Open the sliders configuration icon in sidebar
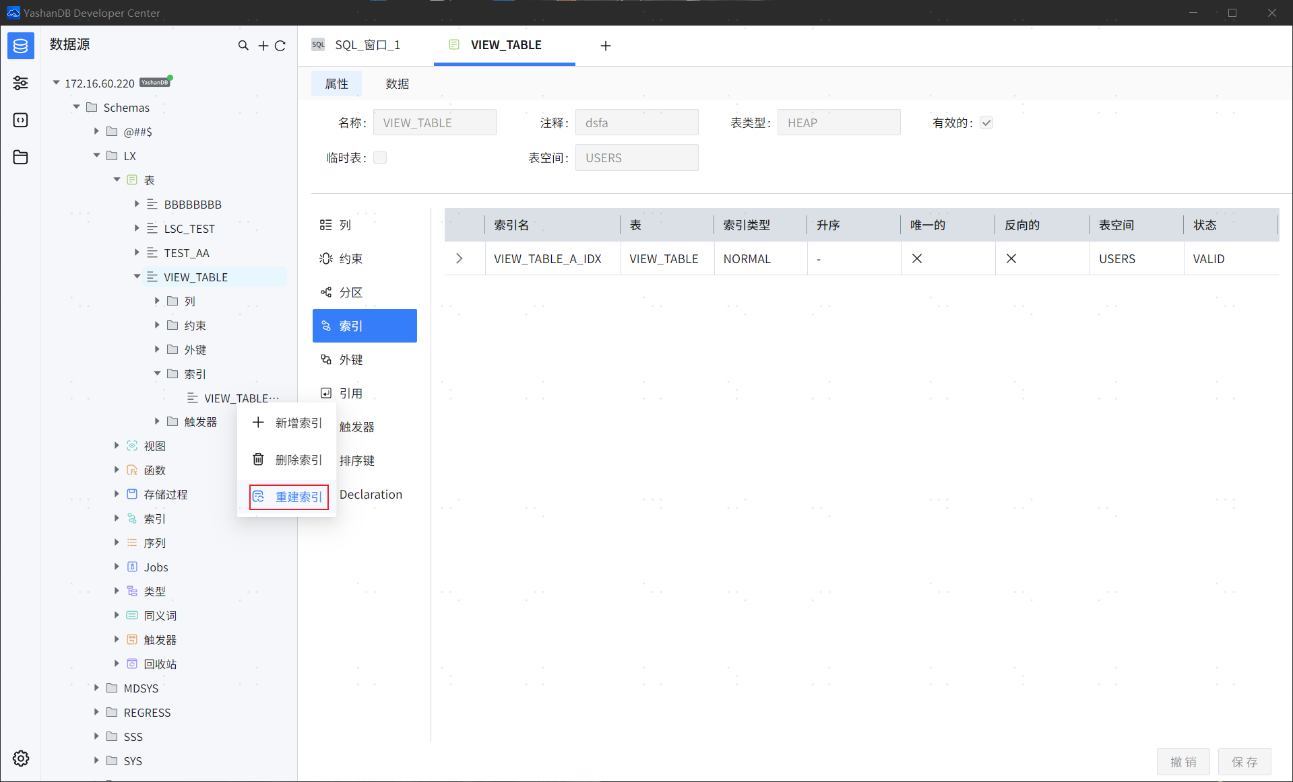Image resolution: width=1293 pixels, height=782 pixels. (20, 83)
